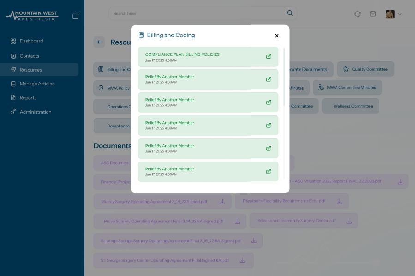Click the back arrow button

point(99,42)
